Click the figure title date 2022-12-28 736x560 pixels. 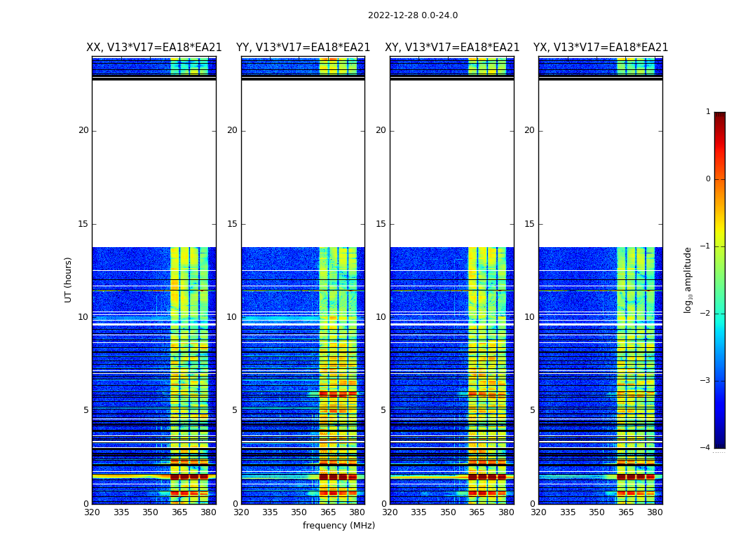click(412, 15)
